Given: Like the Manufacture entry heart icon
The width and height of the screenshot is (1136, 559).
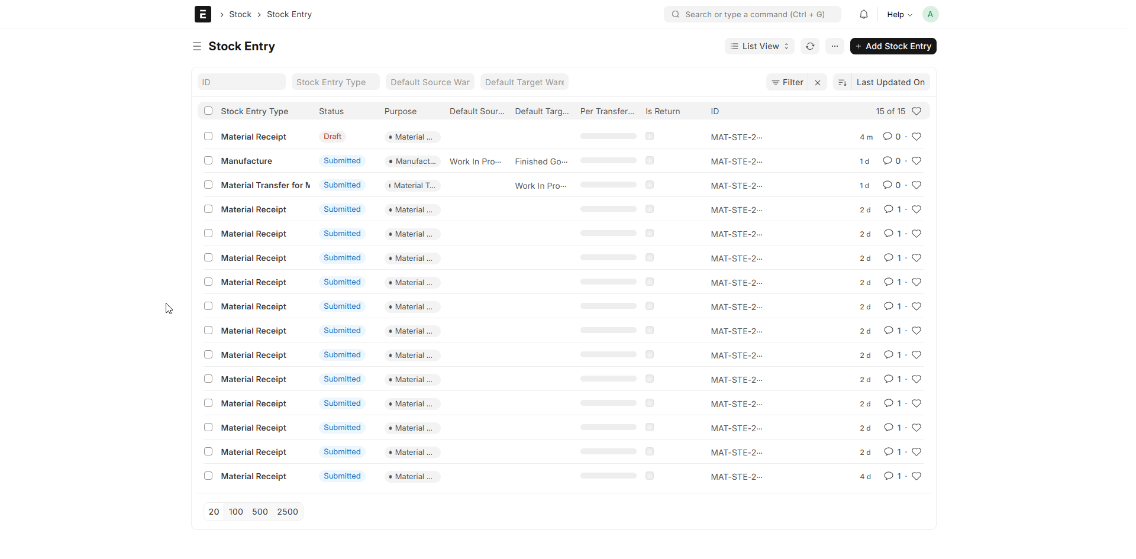Looking at the screenshot, I should pyautogui.click(x=916, y=161).
